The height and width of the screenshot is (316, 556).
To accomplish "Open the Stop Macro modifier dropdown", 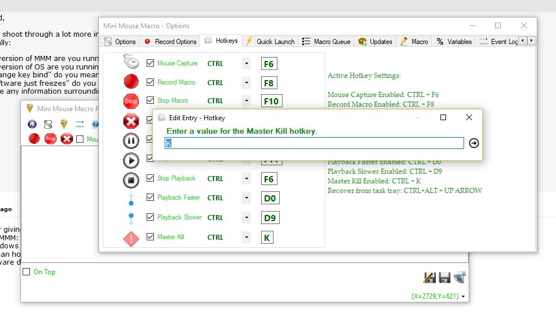I will pos(246,100).
